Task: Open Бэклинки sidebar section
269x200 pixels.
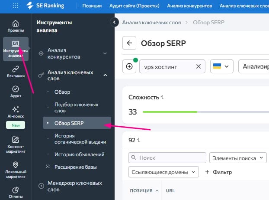Action: (16, 72)
